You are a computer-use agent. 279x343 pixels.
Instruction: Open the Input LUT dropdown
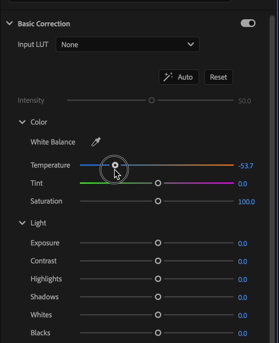(x=127, y=44)
